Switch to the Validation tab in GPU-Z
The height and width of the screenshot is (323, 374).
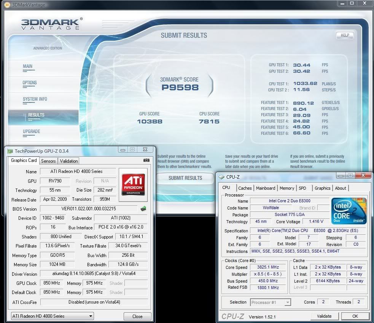coord(69,161)
